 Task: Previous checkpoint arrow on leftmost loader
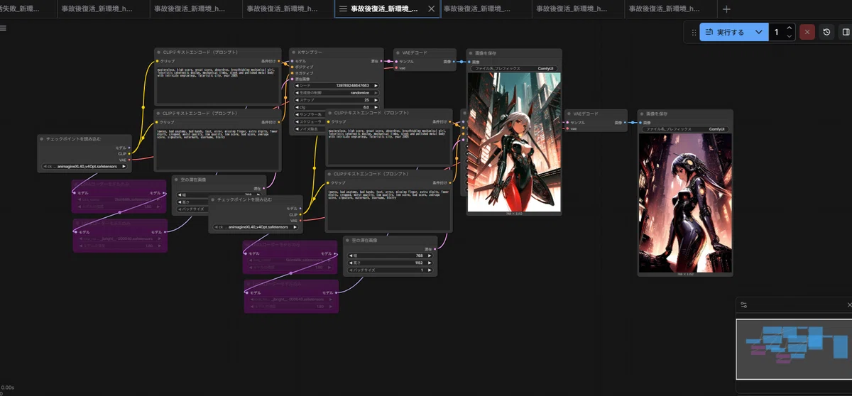pyautogui.click(x=45, y=167)
